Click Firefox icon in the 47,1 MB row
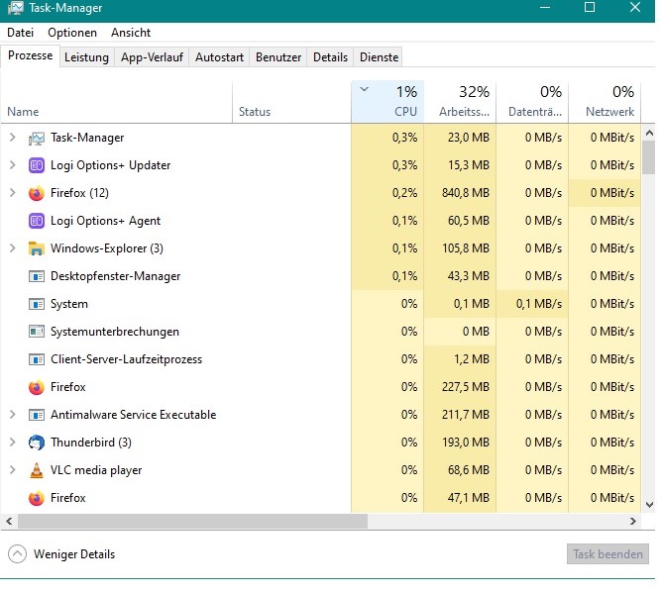Image resolution: width=661 pixels, height=591 pixels. (x=37, y=498)
